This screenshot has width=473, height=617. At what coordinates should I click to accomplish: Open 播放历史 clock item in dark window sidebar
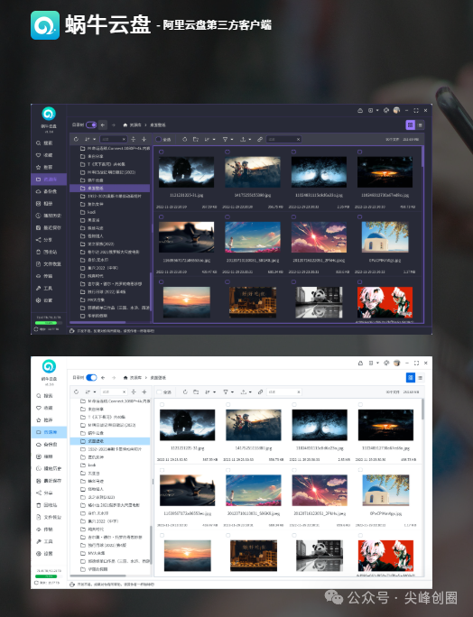click(x=49, y=216)
